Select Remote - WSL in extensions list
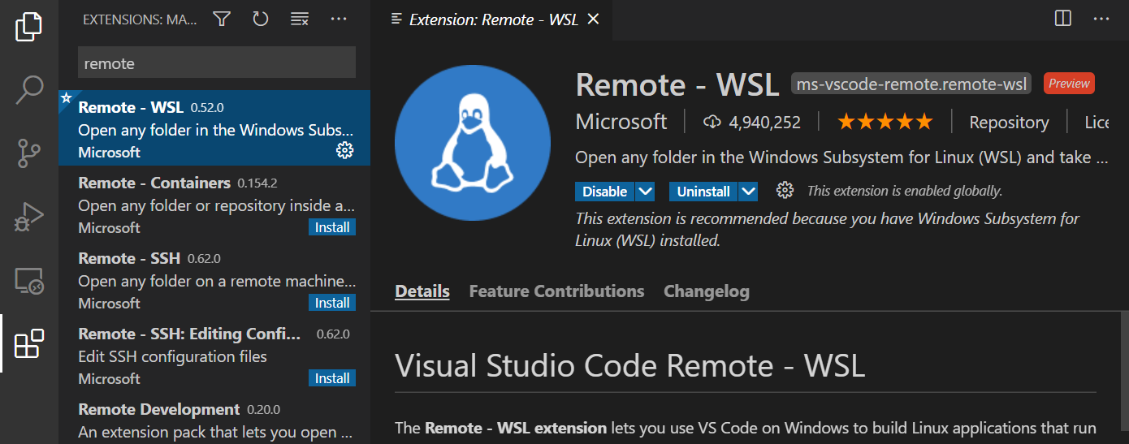 pos(214,127)
